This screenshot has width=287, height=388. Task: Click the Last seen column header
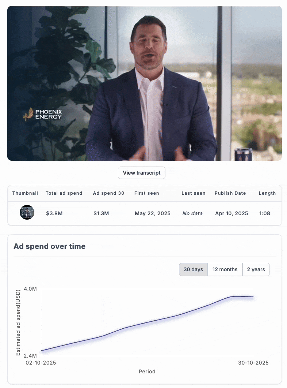point(194,193)
